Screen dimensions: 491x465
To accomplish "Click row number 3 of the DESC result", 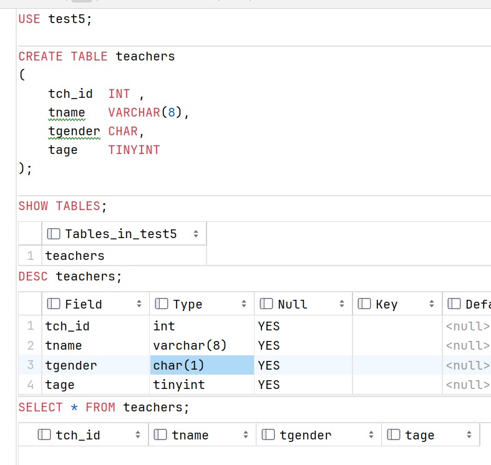I will tap(31, 365).
